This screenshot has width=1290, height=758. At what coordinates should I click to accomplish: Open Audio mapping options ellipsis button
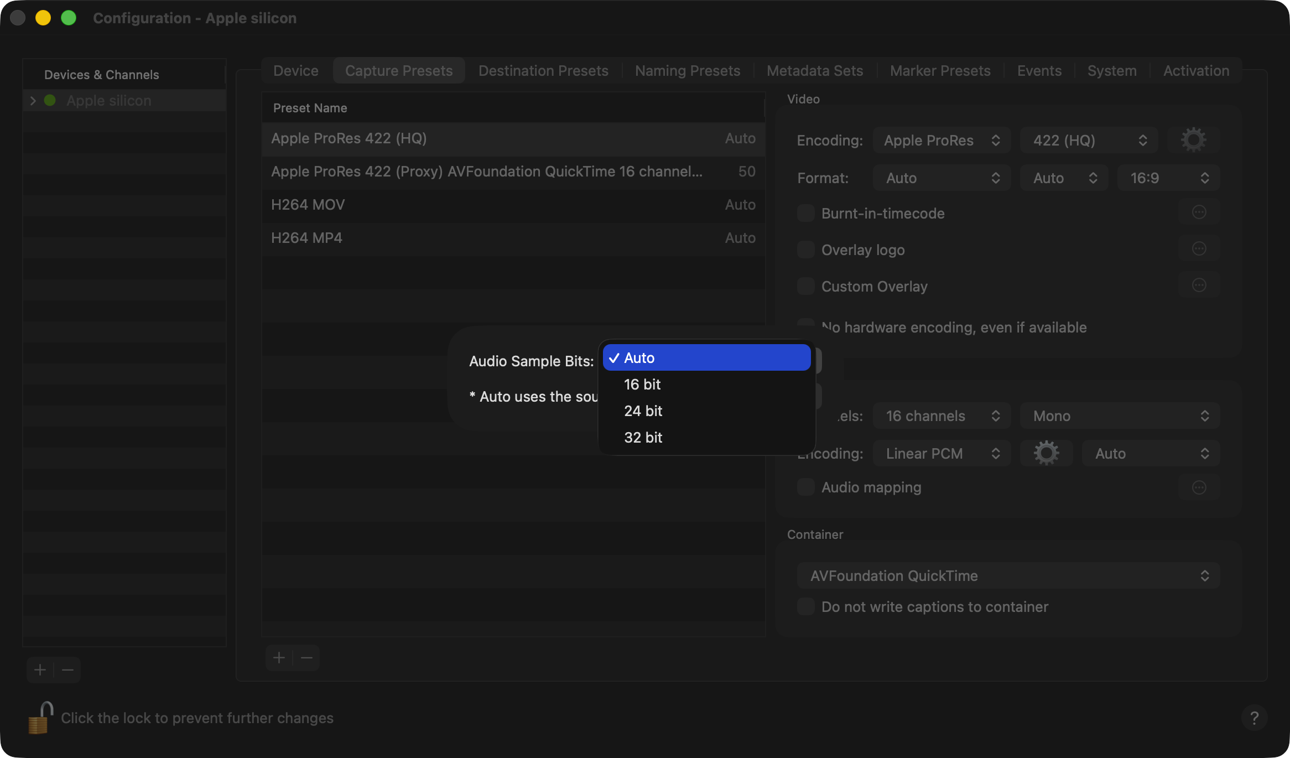pyautogui.click(x=1199, y=487)
